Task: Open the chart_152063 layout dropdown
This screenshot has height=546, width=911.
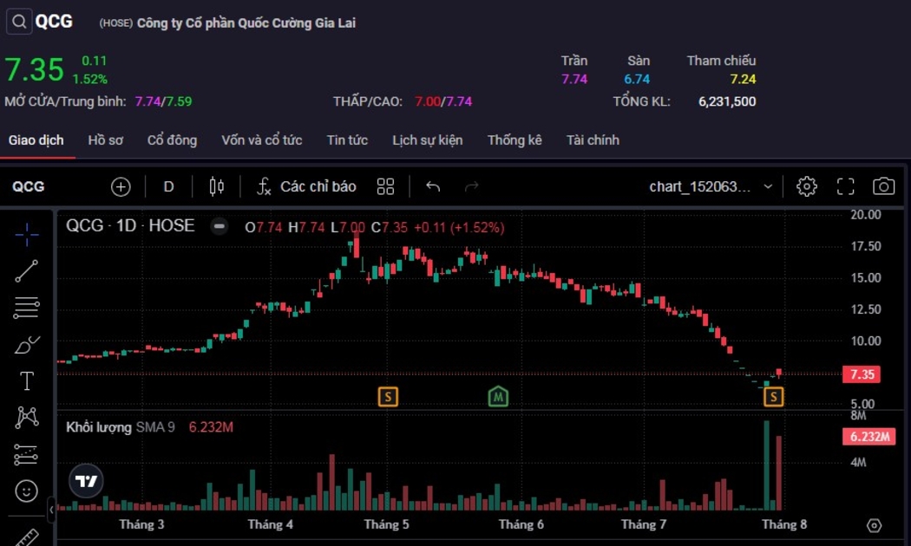Action: 711,186
